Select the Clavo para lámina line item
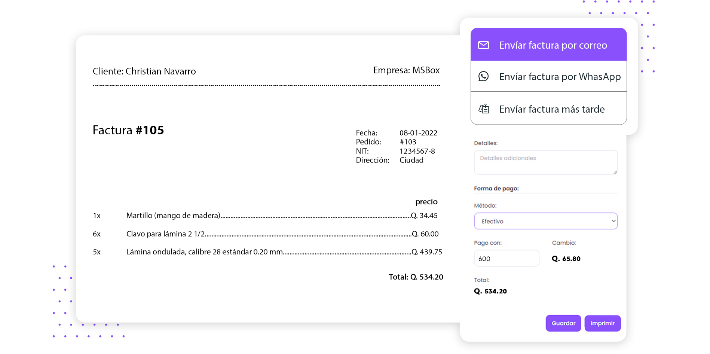Image resolution: width=710 pixels, height=354 pixels. (x=165, y=234)
